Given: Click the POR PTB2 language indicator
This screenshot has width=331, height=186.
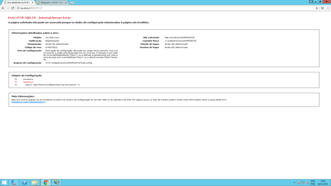Looking at the screenshot, I should tap(313, 182).
